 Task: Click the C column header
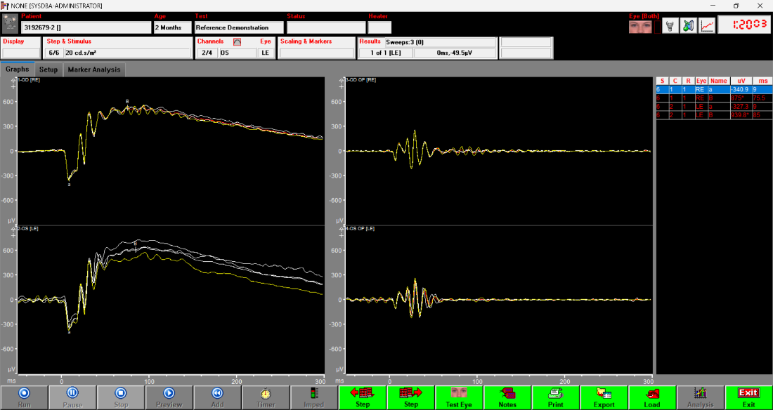[675, 81]
